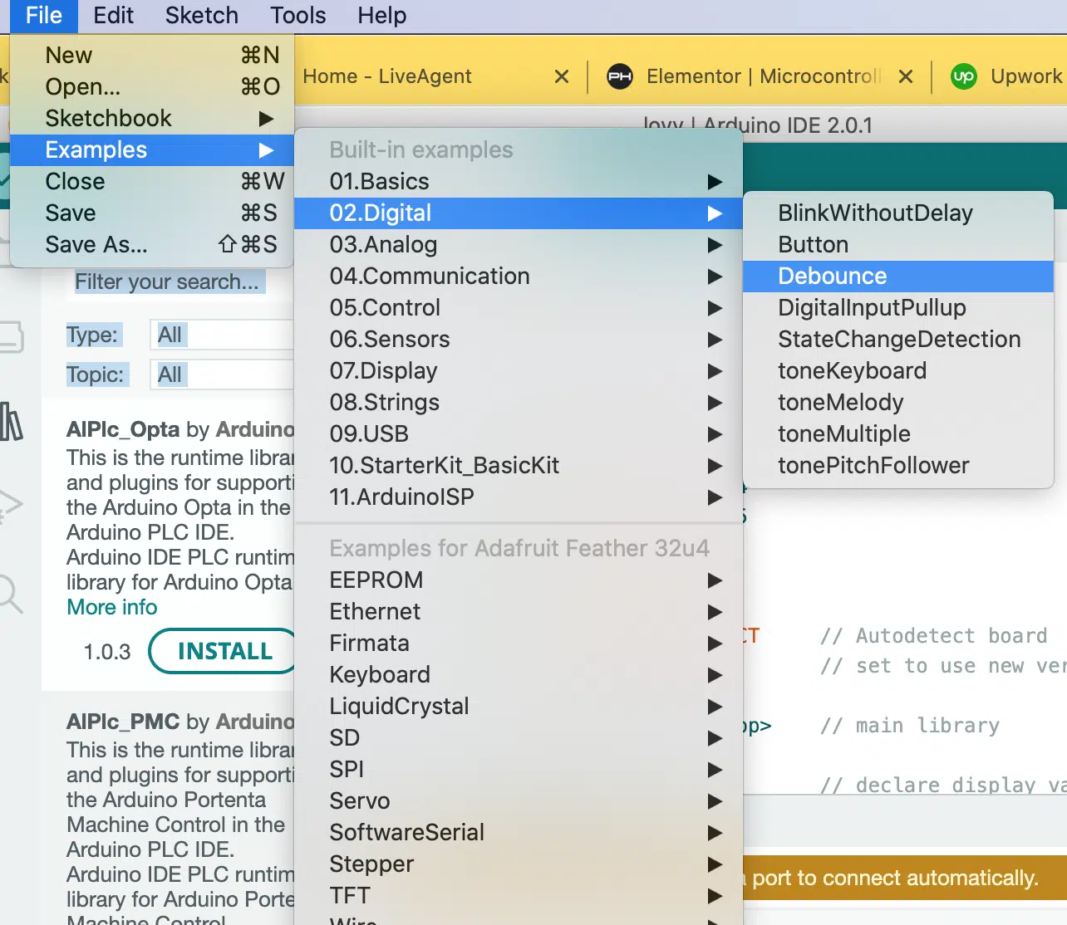This screenshot has width=1067, height=925.
Task: Switch to Home - LiveAgent browser tab
Action: point(387,76)
